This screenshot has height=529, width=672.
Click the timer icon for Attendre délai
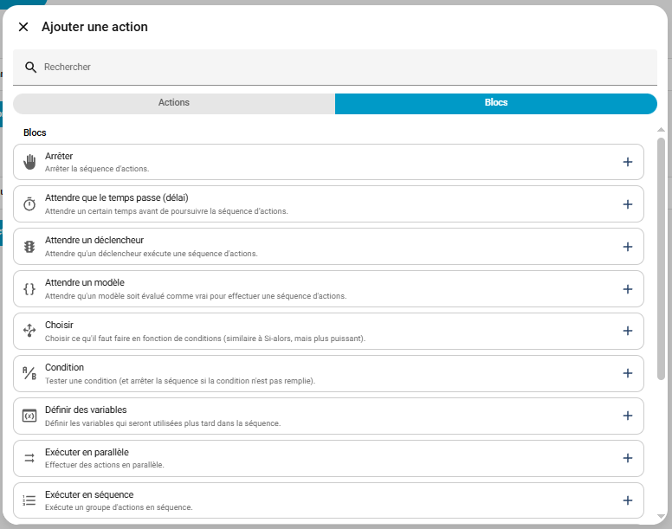29,204
